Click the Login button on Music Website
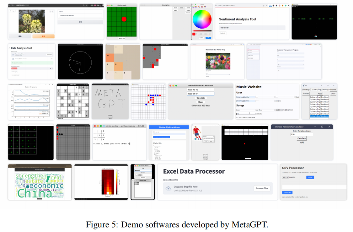This screenshot has height=232, width=353. click(x=278, y=101)
